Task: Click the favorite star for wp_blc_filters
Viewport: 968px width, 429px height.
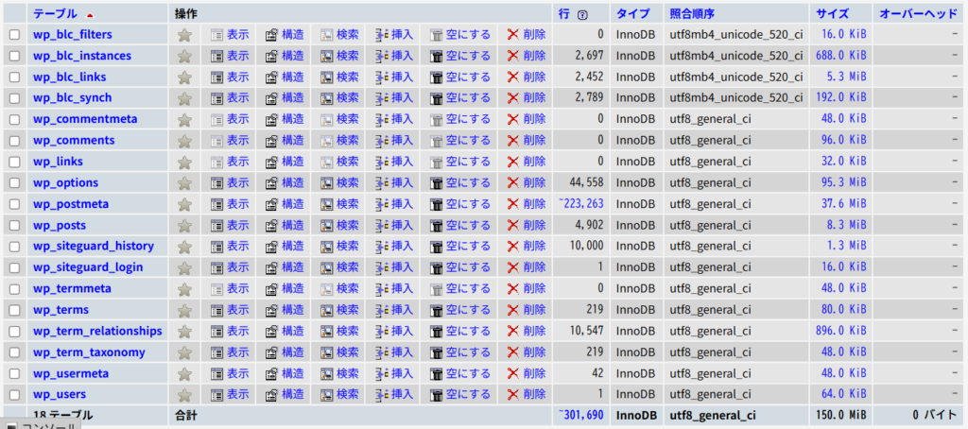Action: 184,35
